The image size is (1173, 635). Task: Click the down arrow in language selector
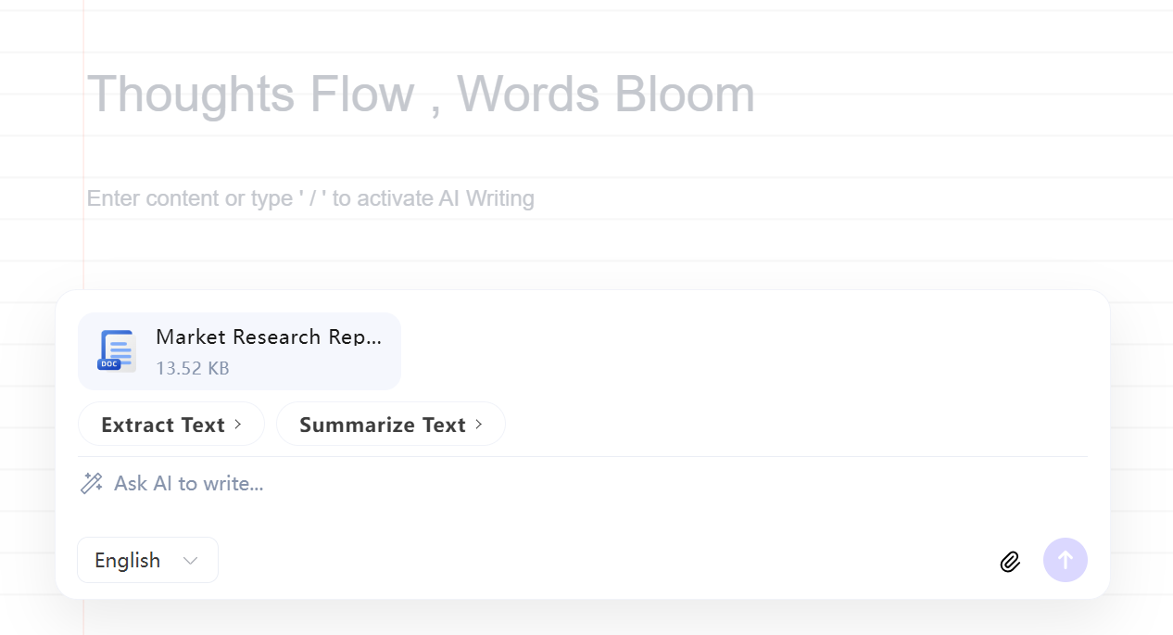click(191, 561)
